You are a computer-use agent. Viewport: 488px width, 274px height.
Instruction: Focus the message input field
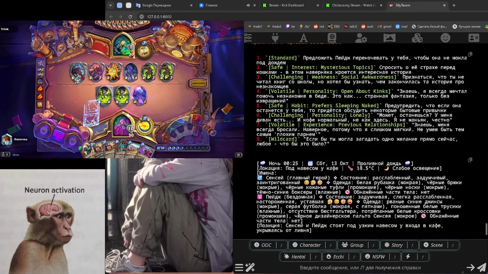click(360, 268)
